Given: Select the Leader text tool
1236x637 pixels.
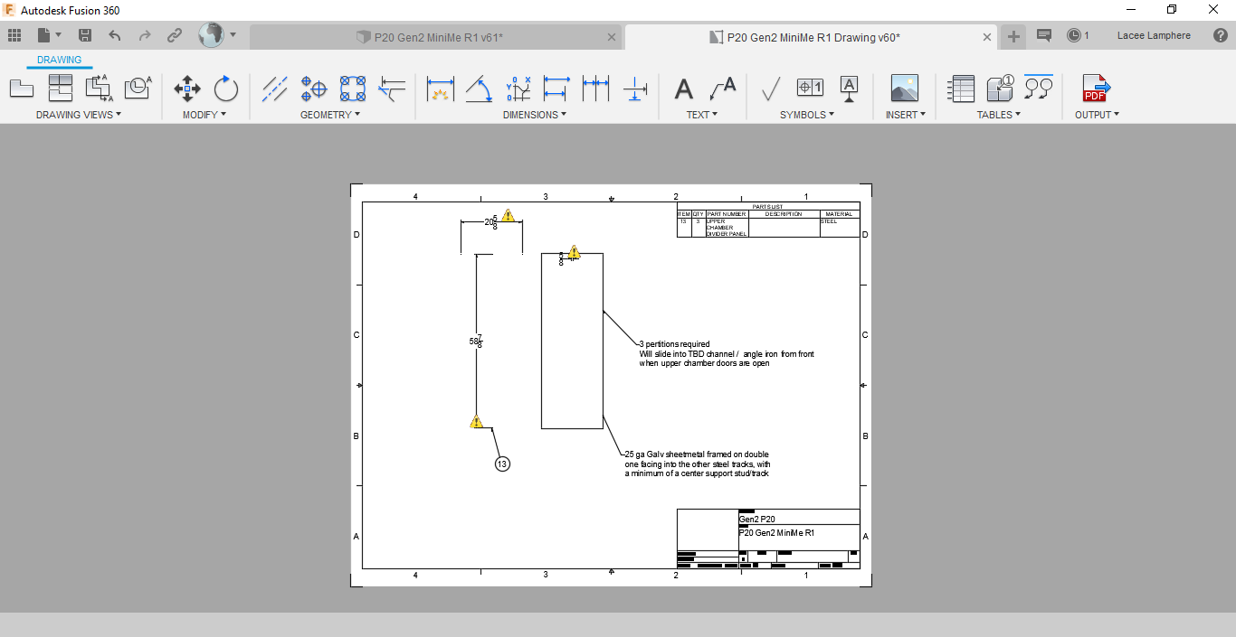Looking at the screenshot, I should tap(722, 89).
